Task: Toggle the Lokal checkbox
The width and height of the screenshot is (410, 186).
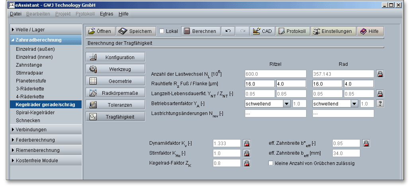Action: (x=162, y=31)
